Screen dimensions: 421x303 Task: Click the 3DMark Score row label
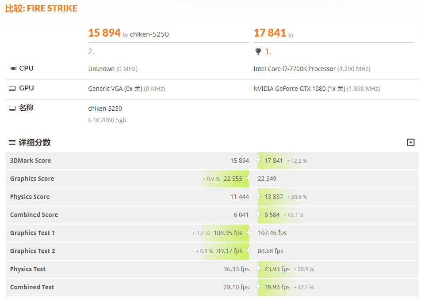31,161
